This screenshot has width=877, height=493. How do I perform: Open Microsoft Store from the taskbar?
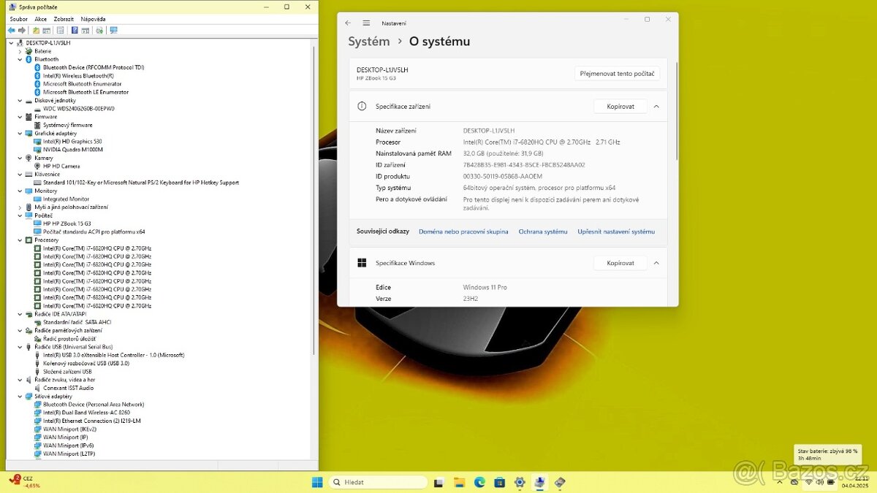[x=499, y=482]
